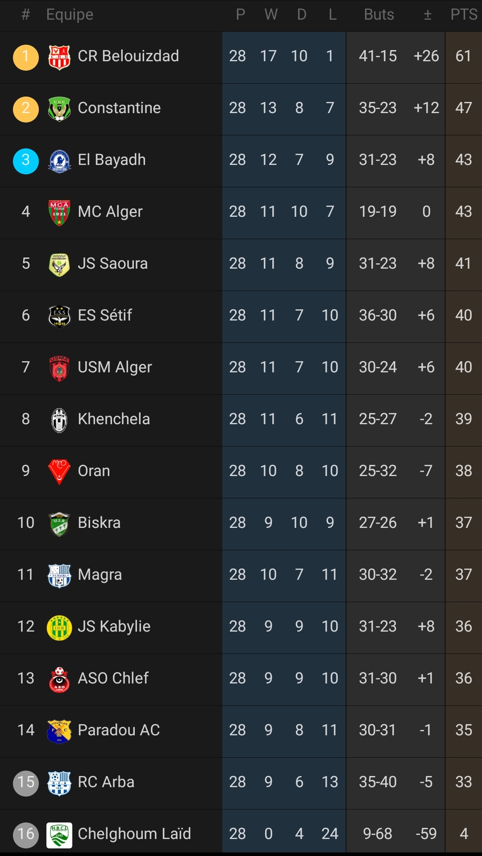Open Paradou AC team name link
The image size is (482, 856).
tap(119, 730)
